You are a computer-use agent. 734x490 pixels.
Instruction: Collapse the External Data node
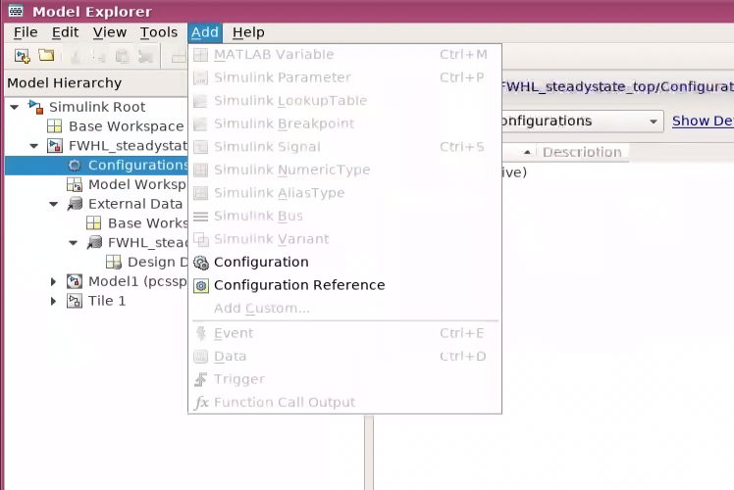(53, 204)
